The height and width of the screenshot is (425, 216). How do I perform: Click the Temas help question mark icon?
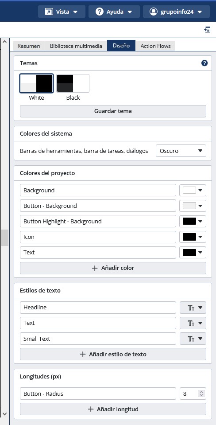(204, 63)
